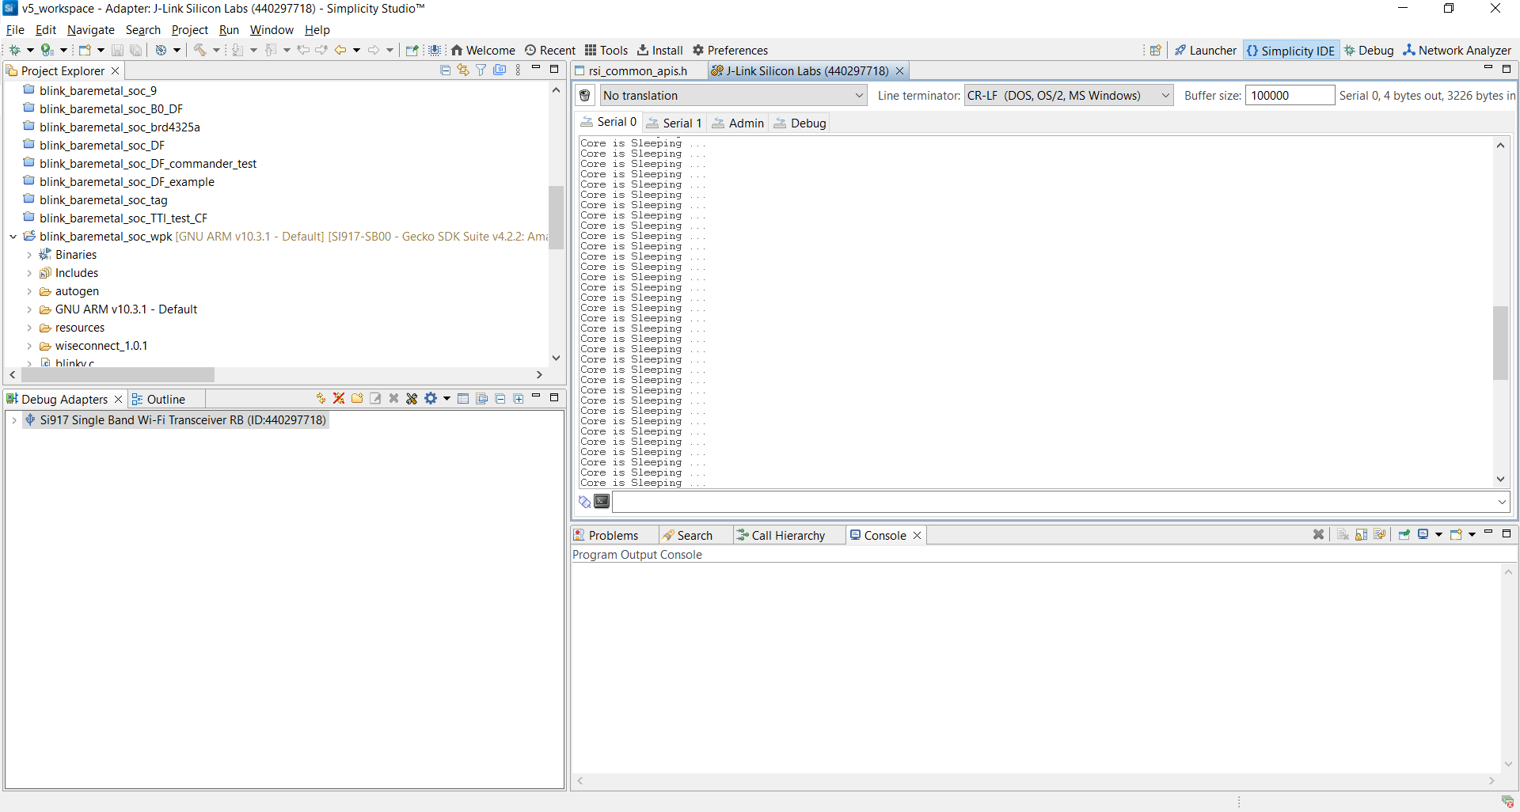1520x812 pixels.
Task: Click the Collapse All icon in Project Explorer
Action: (445, 70)
